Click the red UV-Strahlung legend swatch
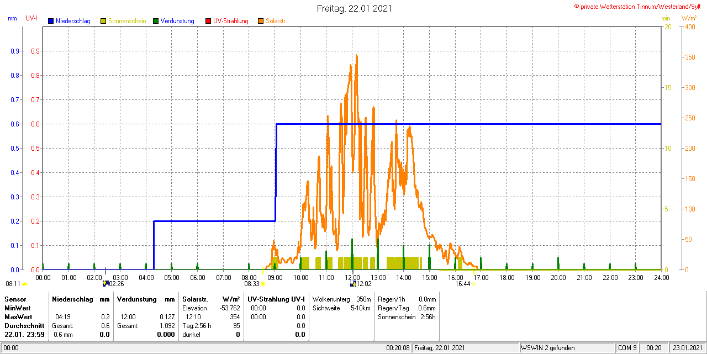The width and height of the screenshot is (707, 354). pos(208,21)
